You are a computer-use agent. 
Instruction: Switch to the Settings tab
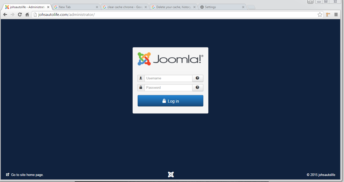point(220,7)
